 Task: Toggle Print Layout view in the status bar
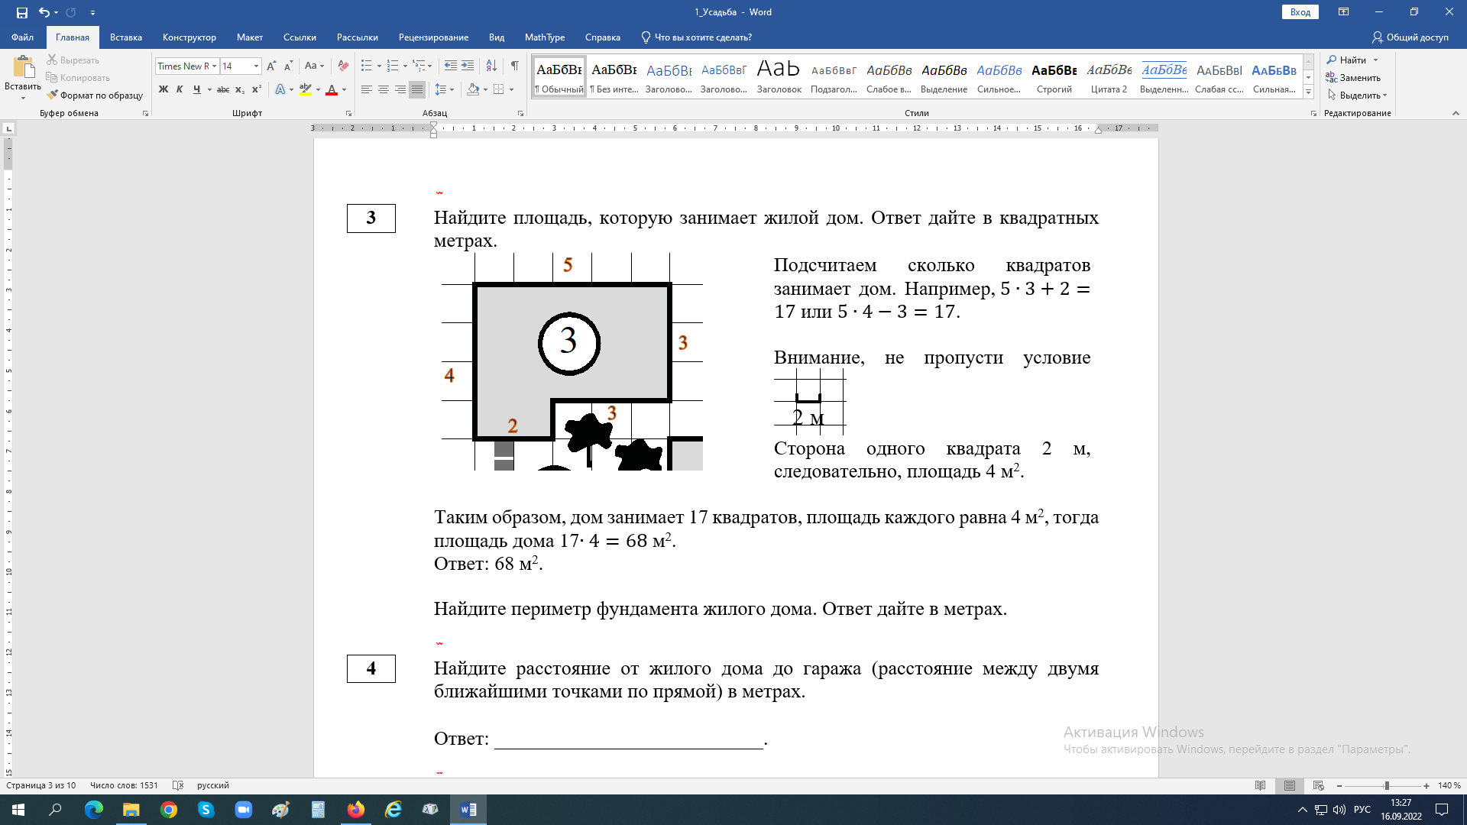click(1290, 786)
